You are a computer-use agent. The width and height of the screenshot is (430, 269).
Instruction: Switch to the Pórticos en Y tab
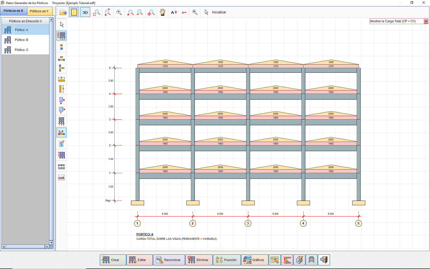pyautogui.click(x=40, y=11)
